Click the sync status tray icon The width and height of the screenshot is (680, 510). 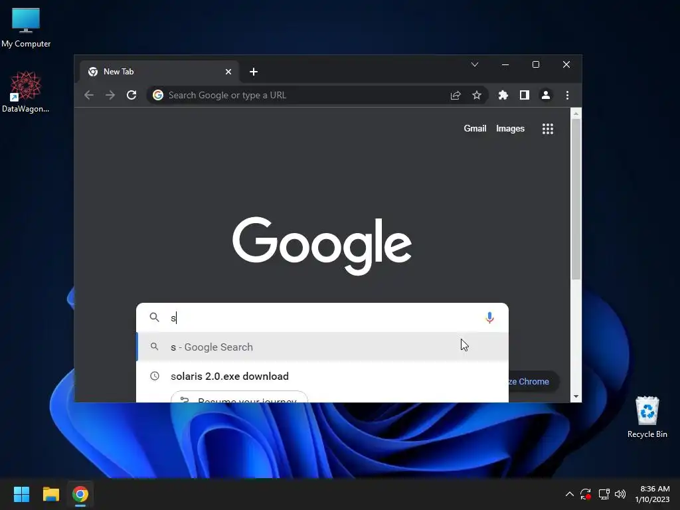(586, 494)
